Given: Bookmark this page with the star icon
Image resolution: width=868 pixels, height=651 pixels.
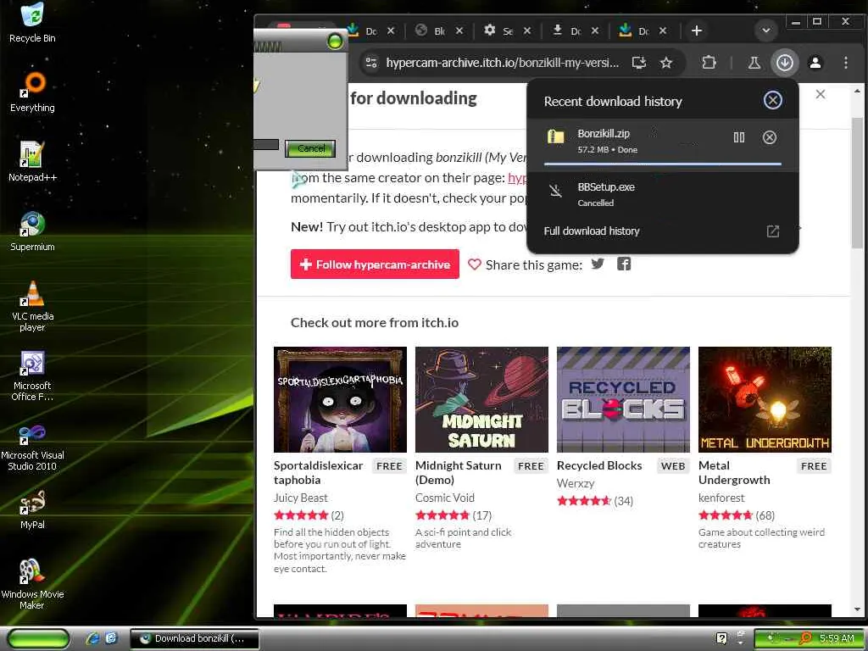Looking at the screenshot, I should coord(666,63).
